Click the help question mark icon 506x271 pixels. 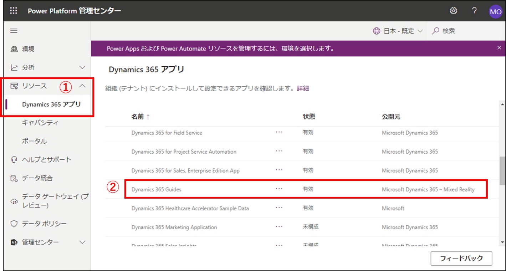(474, 11)
